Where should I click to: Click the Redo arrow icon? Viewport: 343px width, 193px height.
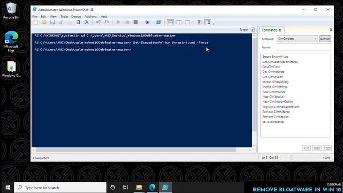[x=107, y=22]
